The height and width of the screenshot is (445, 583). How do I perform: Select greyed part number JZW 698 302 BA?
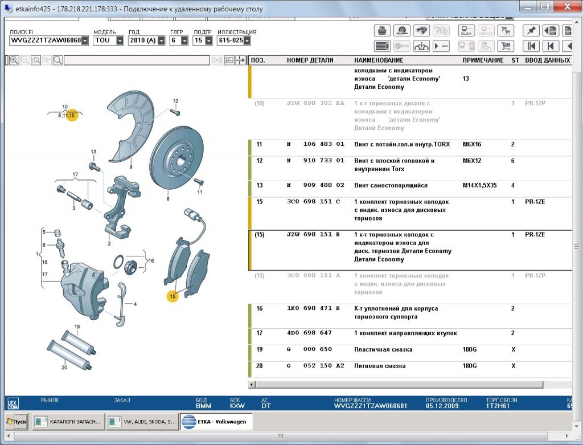pyautogui.click(x=315, y=103)
